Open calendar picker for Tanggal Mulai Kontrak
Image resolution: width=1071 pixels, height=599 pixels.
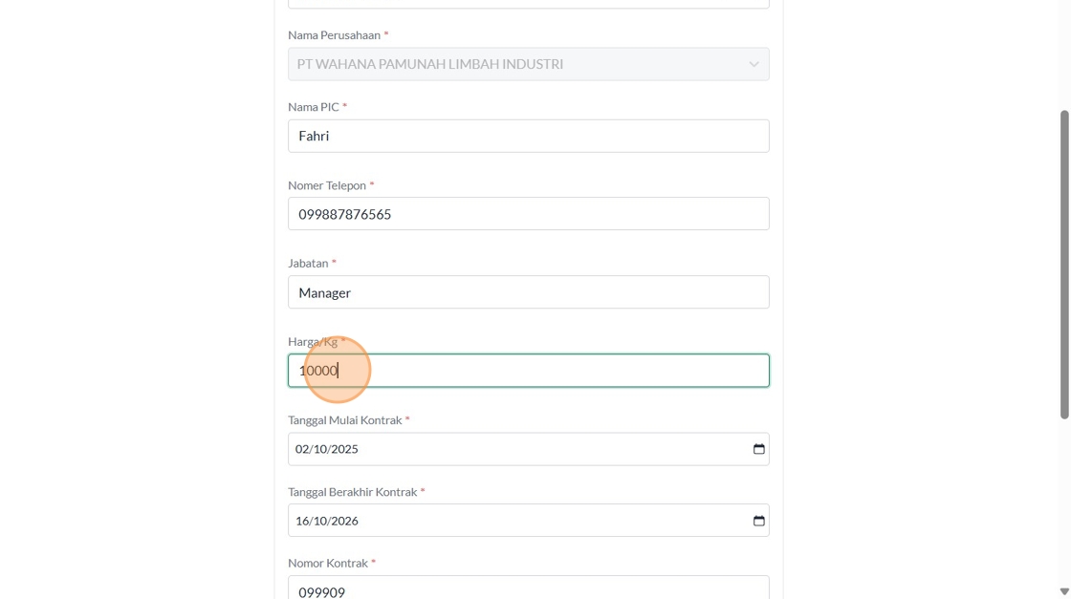click(758, 449)
